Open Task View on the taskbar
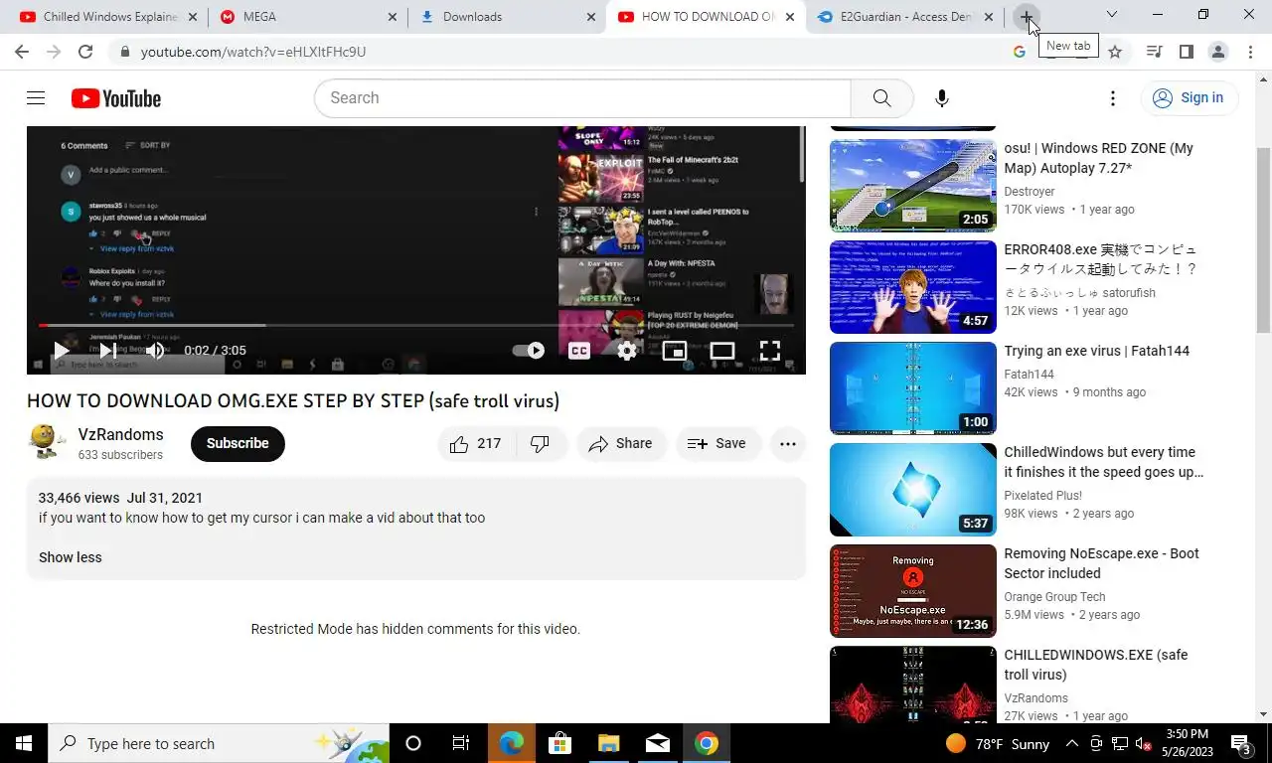Viewport: 1272px width, 763px height. pyautogui.click(x=461, y=743)
